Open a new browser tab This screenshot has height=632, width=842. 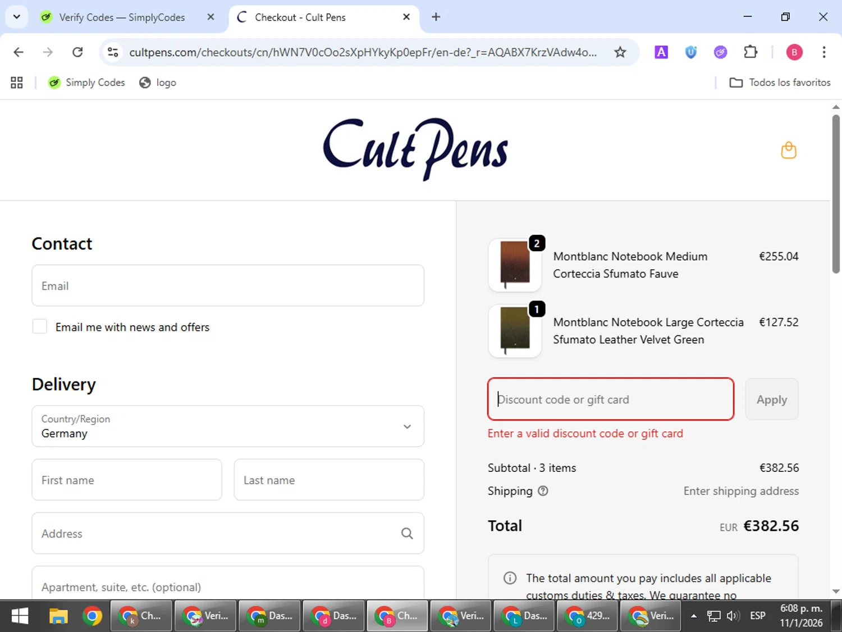tap(436, 17)
